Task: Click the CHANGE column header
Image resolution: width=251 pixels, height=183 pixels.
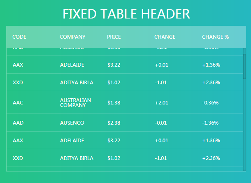Action: (x=165, y=37)
